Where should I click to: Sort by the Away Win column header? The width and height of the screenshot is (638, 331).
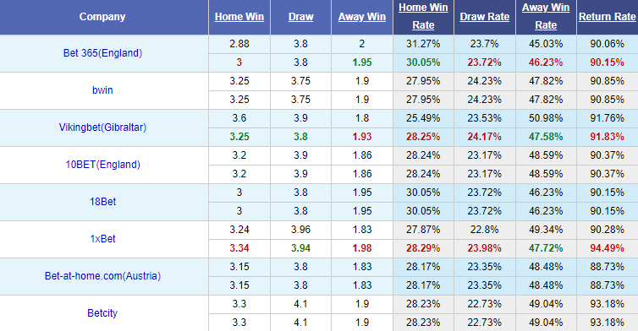click(361, 17)
